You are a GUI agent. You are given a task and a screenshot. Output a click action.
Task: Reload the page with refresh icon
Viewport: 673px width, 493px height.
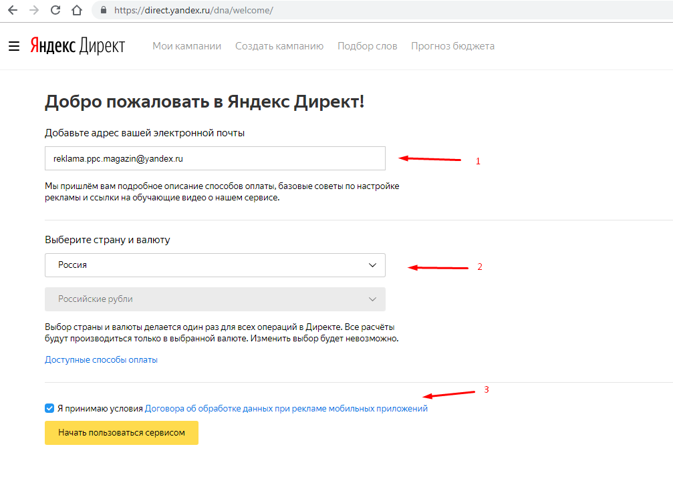point(55,10)
